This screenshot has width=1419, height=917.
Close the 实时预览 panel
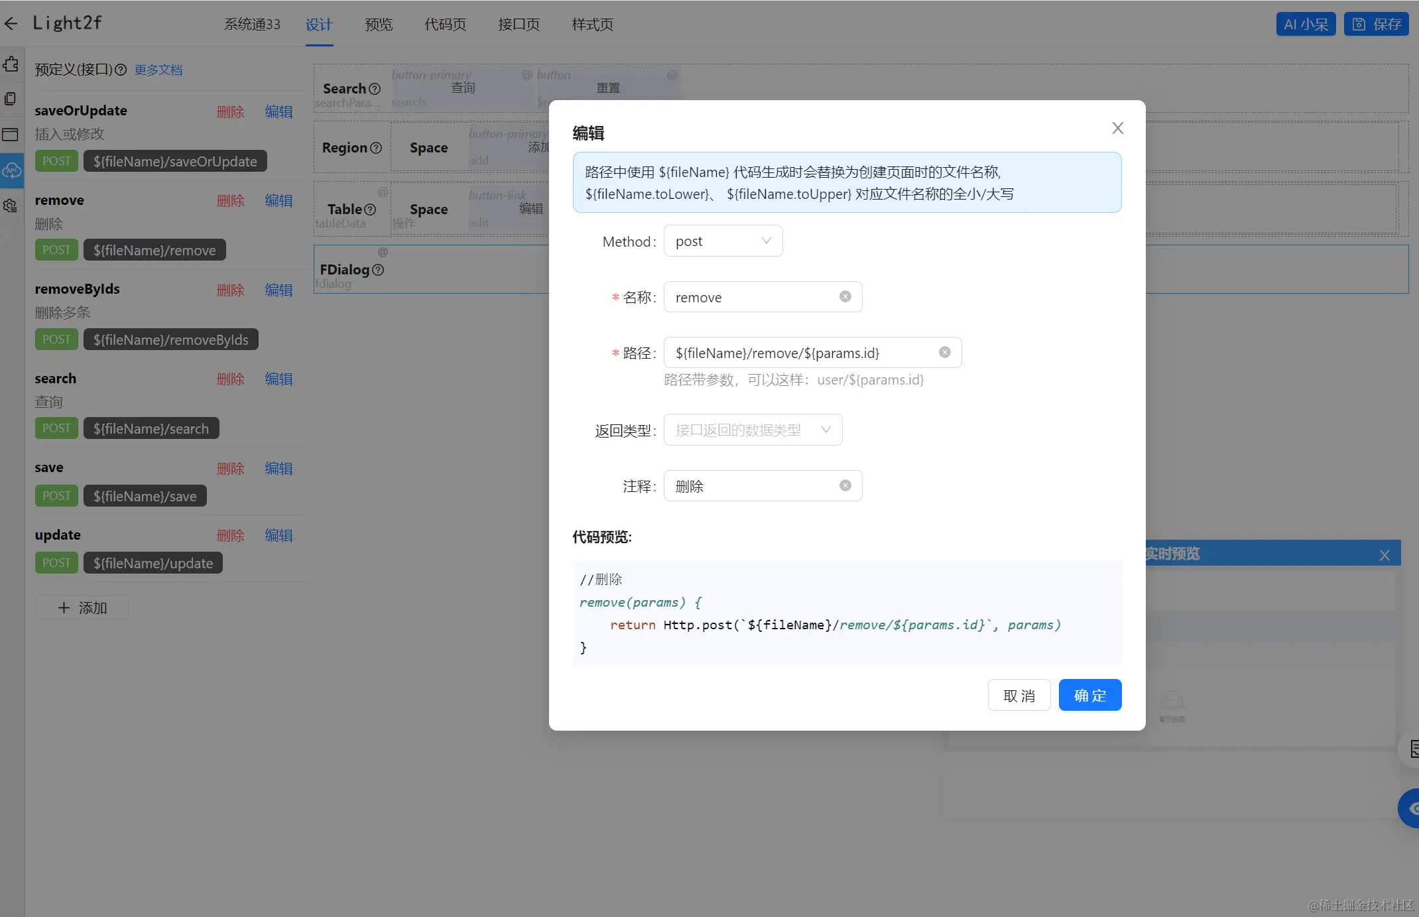tap(1385, 555)
